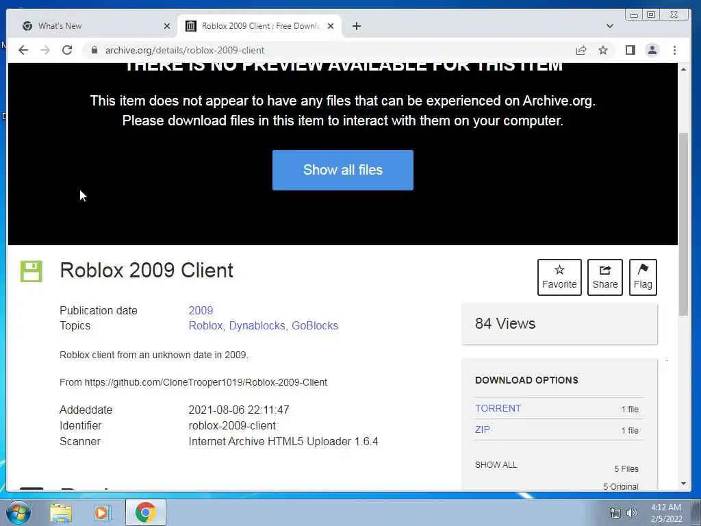Screen dimensions: 701x526
Task: Click the DOWNLOAD OPTIONS heading
Action: coord(526,380)
